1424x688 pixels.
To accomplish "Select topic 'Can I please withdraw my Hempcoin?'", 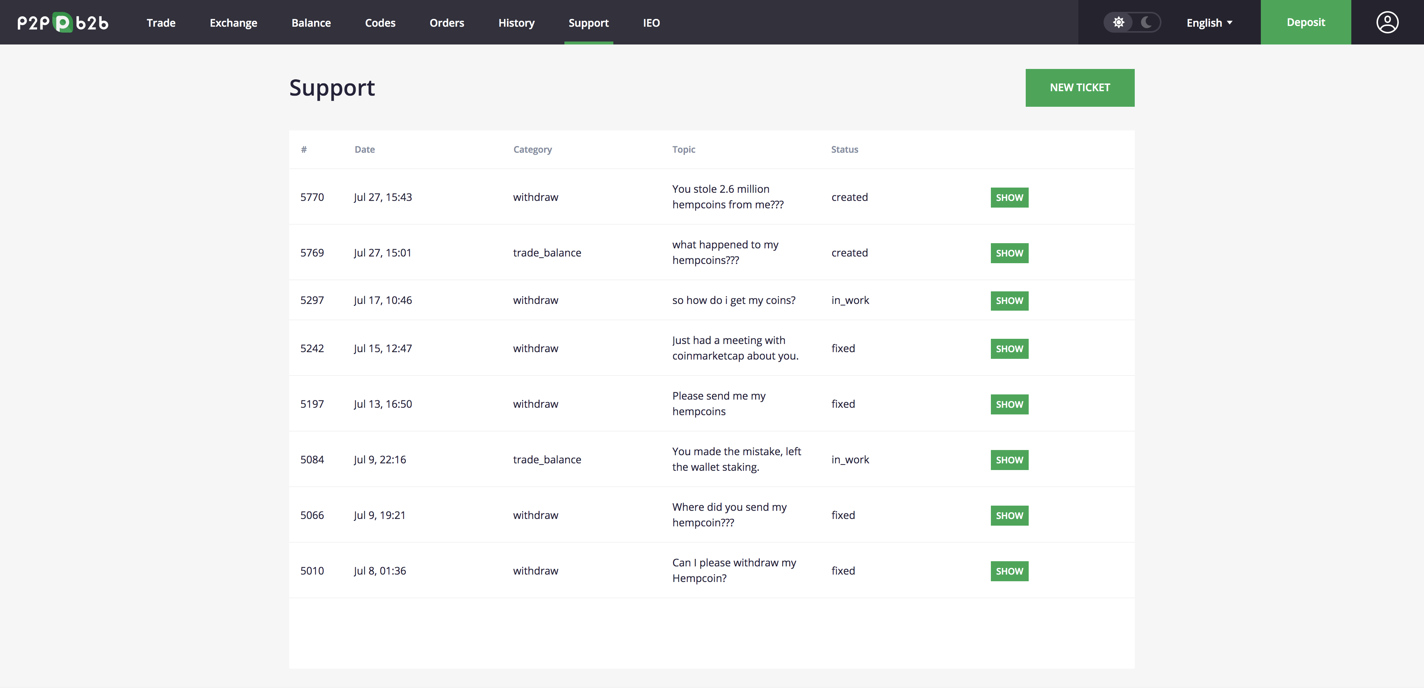I will (734, 570).
